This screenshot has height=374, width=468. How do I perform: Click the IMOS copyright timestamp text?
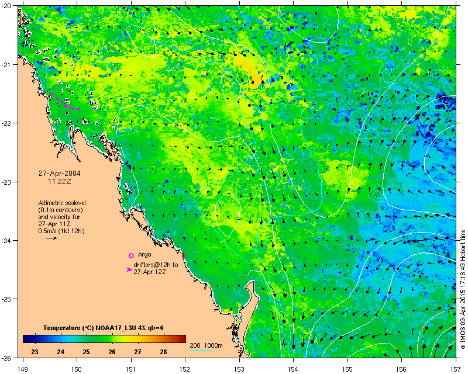click(x=463, y=289)
